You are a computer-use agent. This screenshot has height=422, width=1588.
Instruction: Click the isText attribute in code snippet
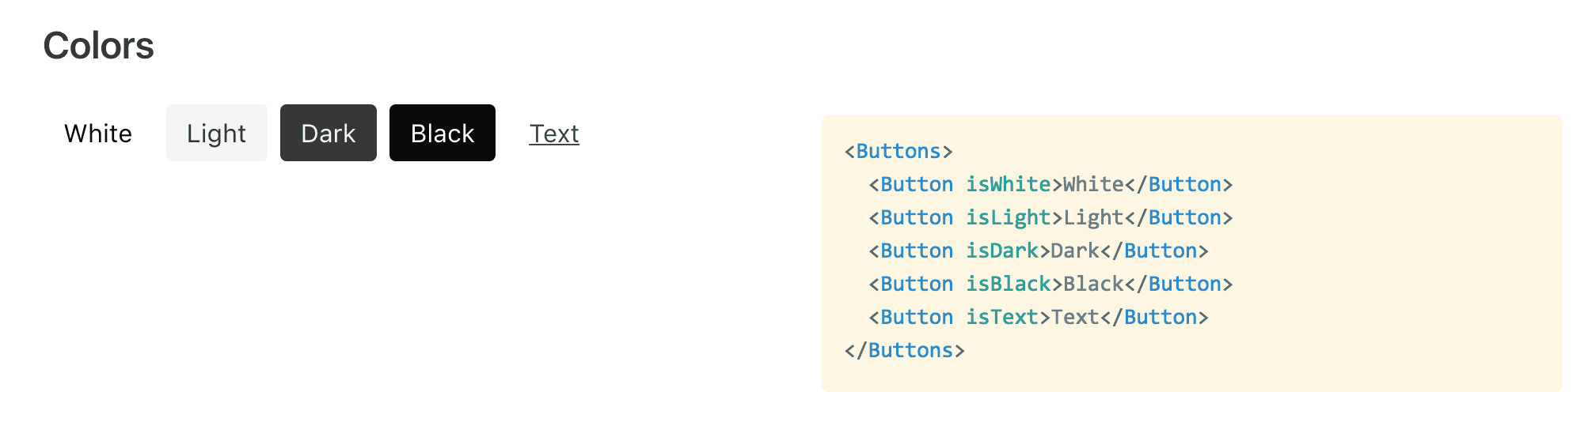pos(1002,317)
